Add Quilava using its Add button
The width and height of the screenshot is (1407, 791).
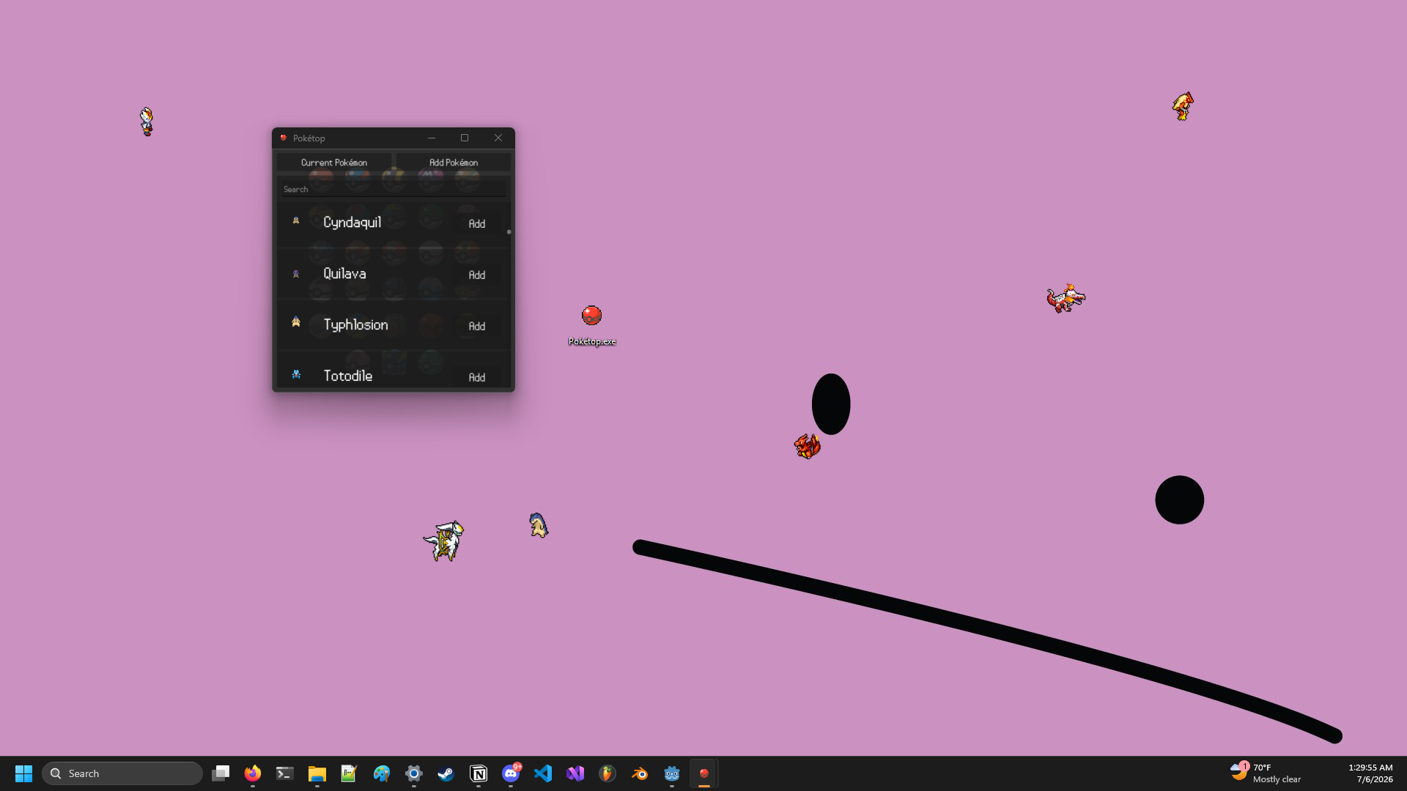477,275
